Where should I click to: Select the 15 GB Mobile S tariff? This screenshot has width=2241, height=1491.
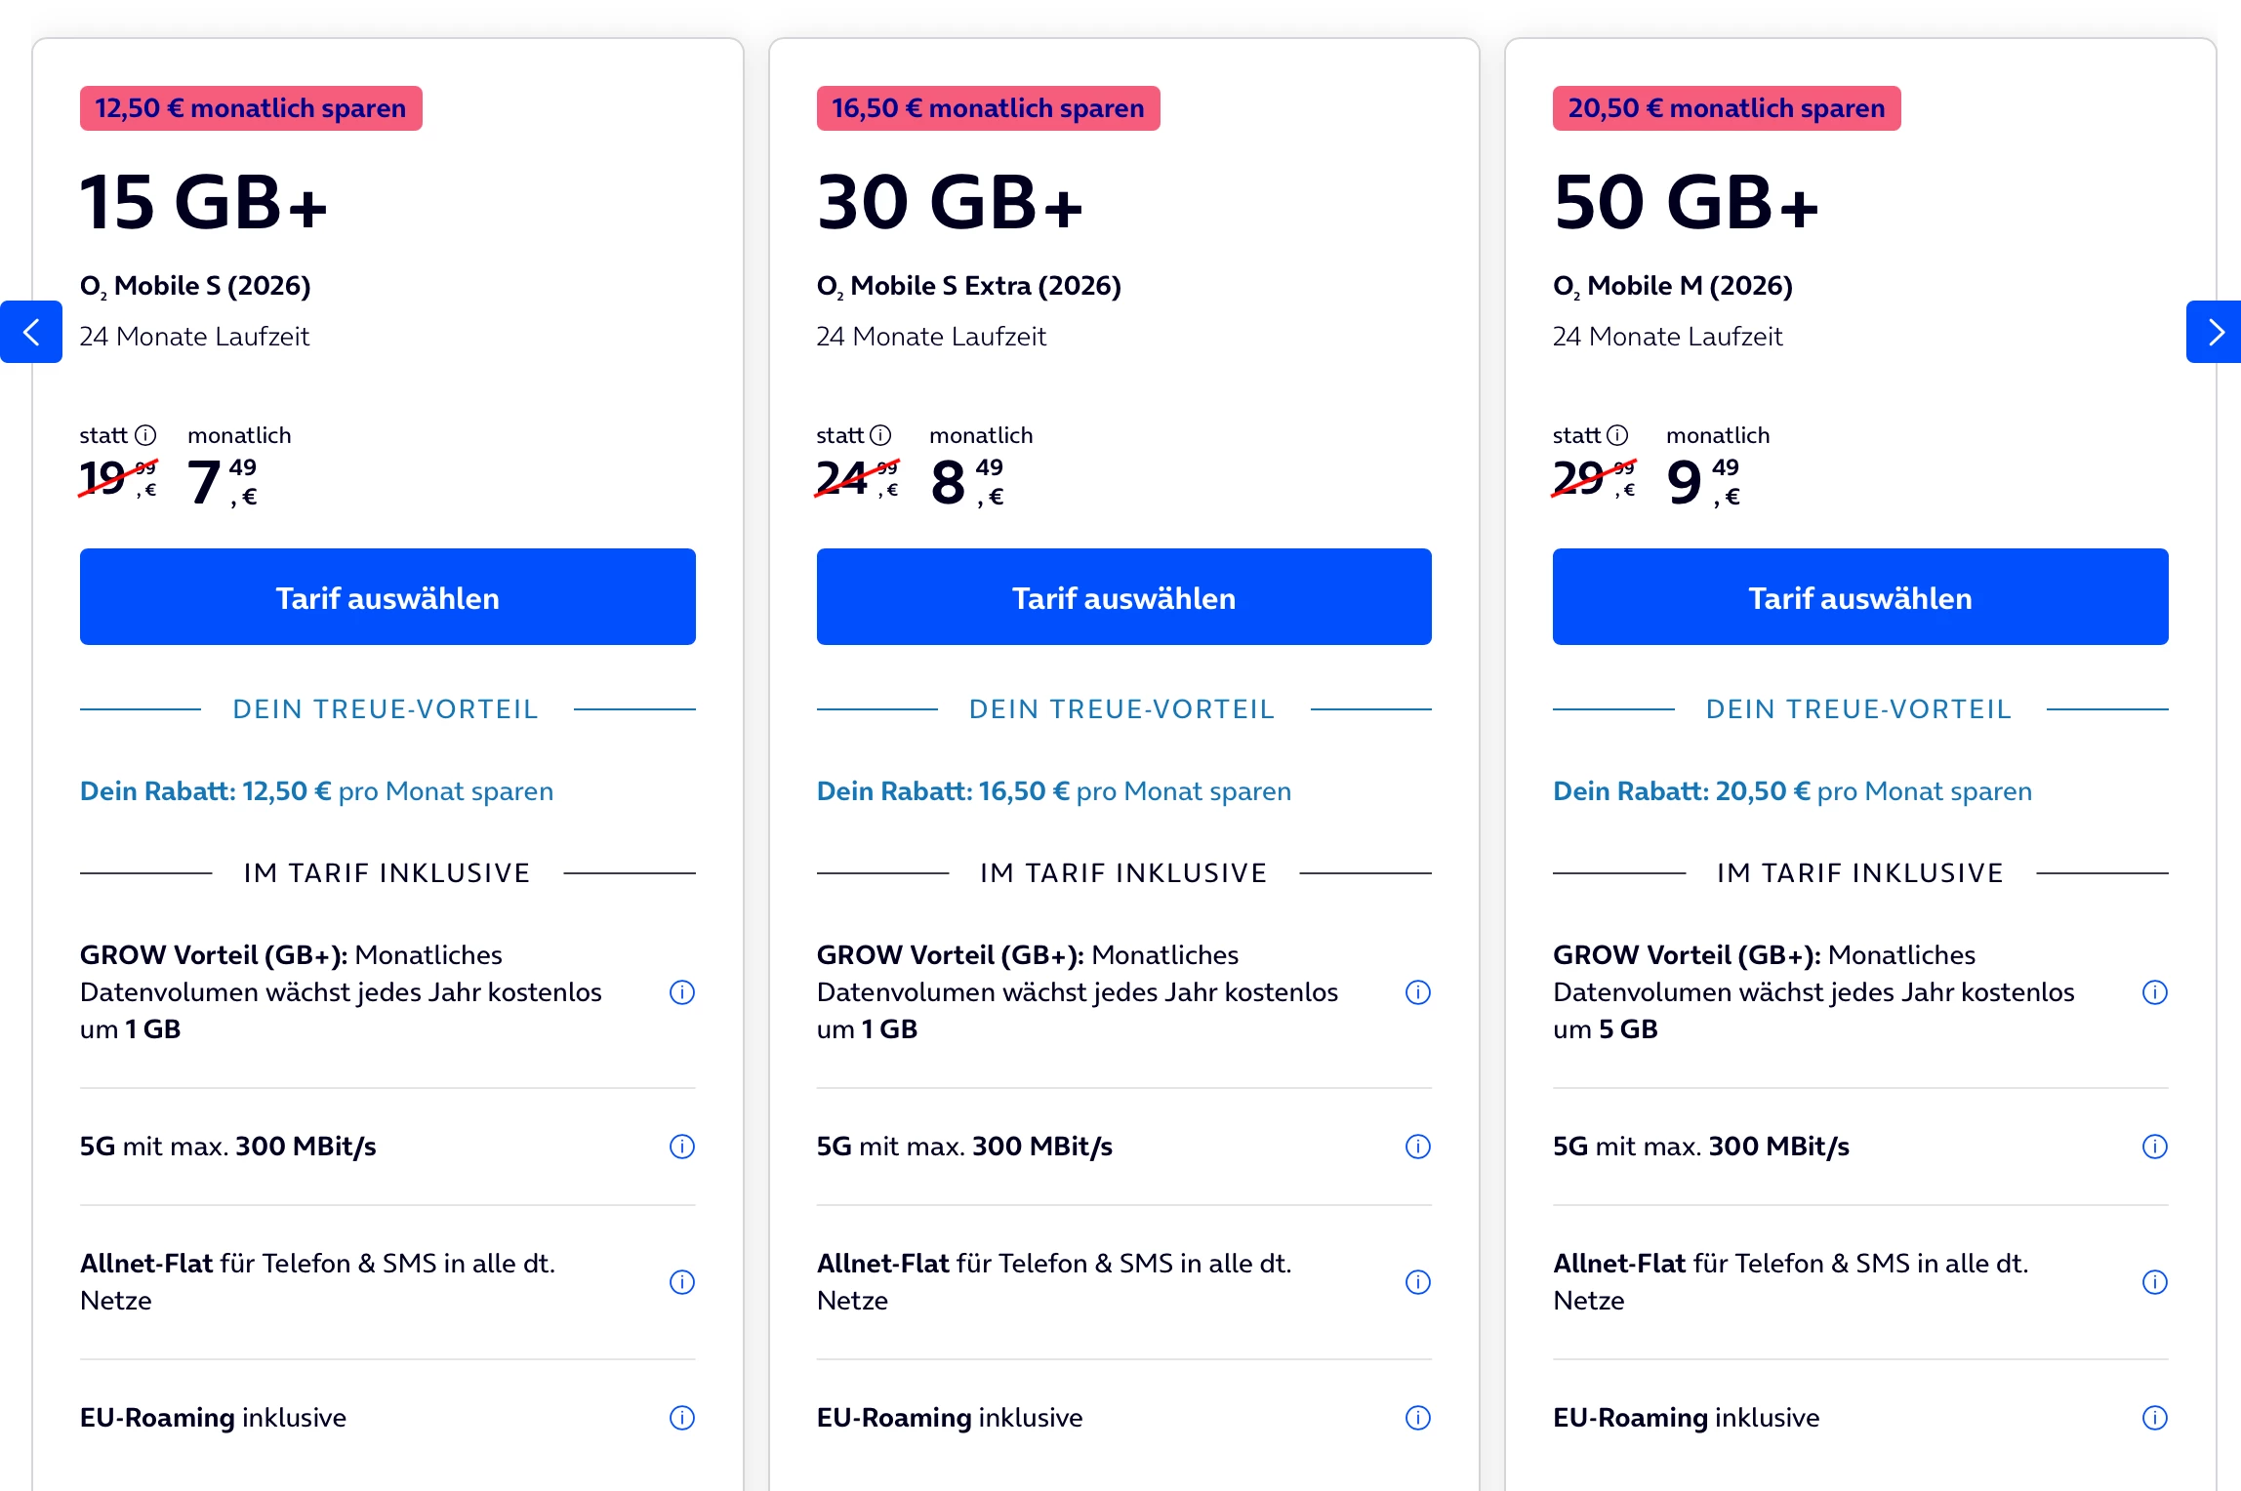387,597
